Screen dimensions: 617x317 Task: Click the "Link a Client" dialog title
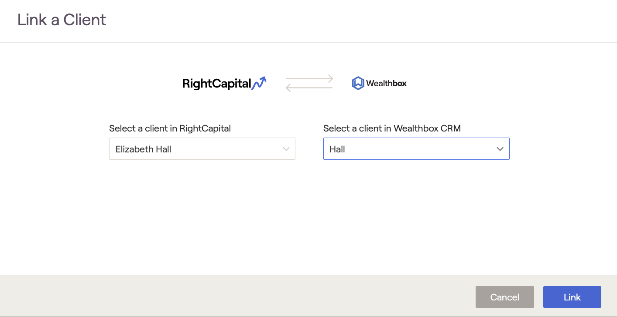point(62,20)
